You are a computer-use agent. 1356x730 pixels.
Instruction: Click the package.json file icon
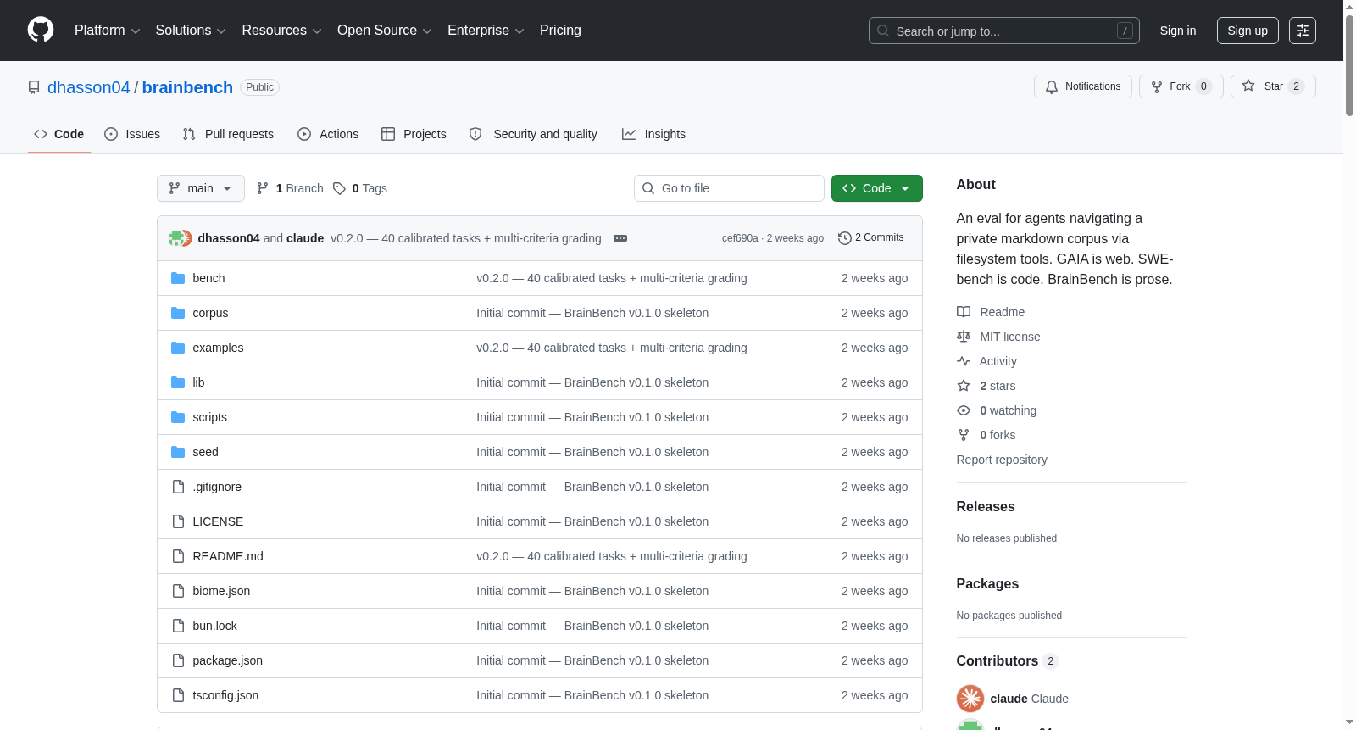click(x=178, y=660)
